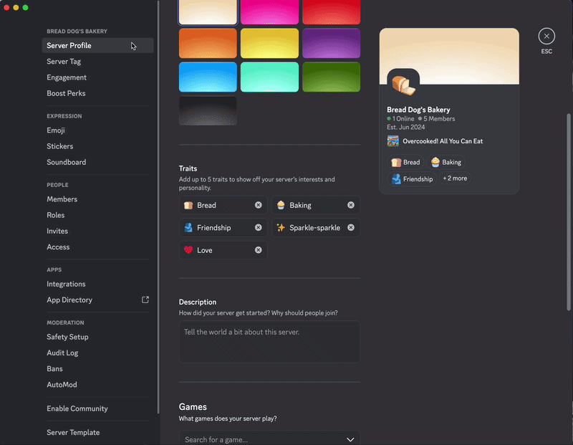573x445 pixels.
Task: Click the Bread Dog's Bakery name in preview
Action: tap(418, 110)
